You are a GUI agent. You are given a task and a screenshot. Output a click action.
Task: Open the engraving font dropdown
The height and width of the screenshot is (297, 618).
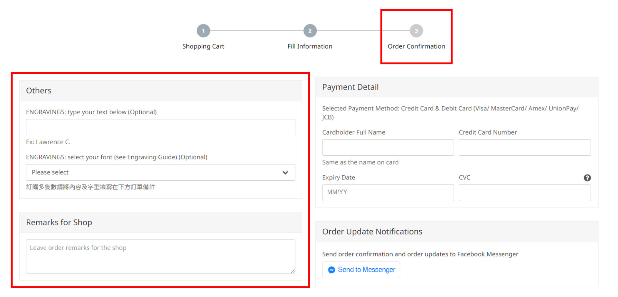click(x=161, y=172)
